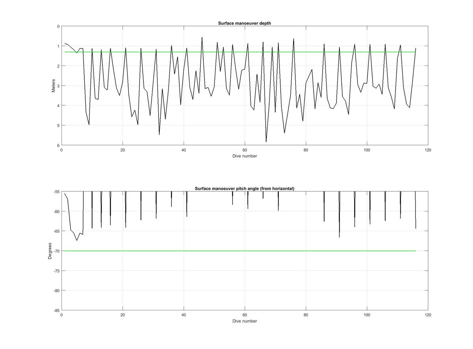473x349 pixels.
Task: Click the 5 tick on the Meters axis
Action: point(58,125)
